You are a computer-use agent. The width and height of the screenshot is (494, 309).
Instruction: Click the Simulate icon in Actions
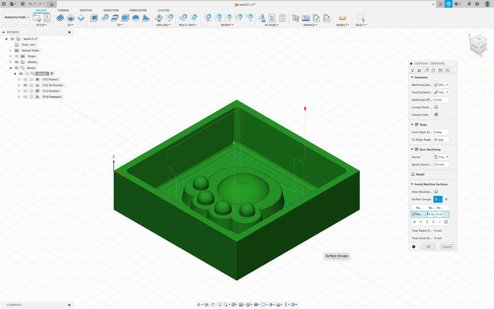click(x=261, y=18)
